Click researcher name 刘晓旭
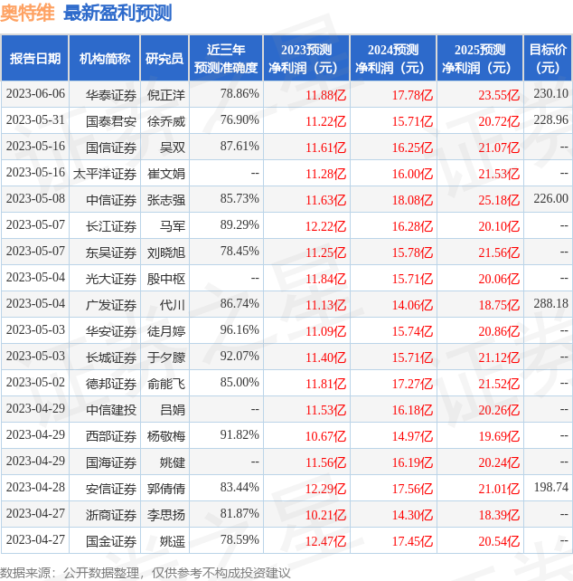Screen dimensions: 573x581 pos(166,253)
